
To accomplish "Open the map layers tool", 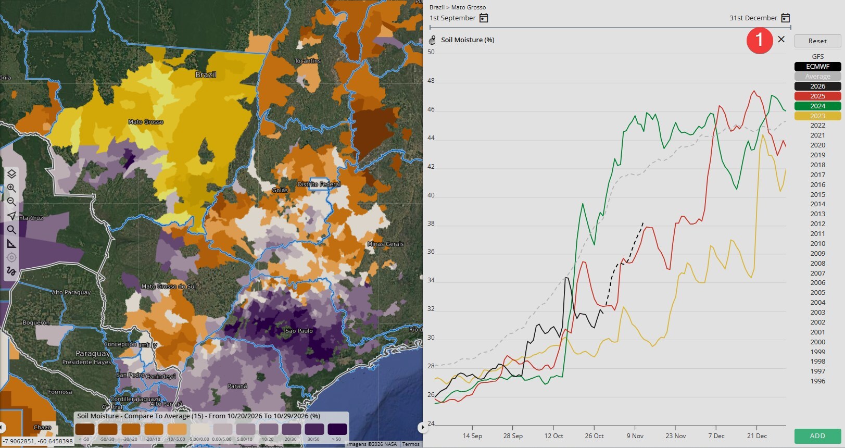I will (11, 174).
